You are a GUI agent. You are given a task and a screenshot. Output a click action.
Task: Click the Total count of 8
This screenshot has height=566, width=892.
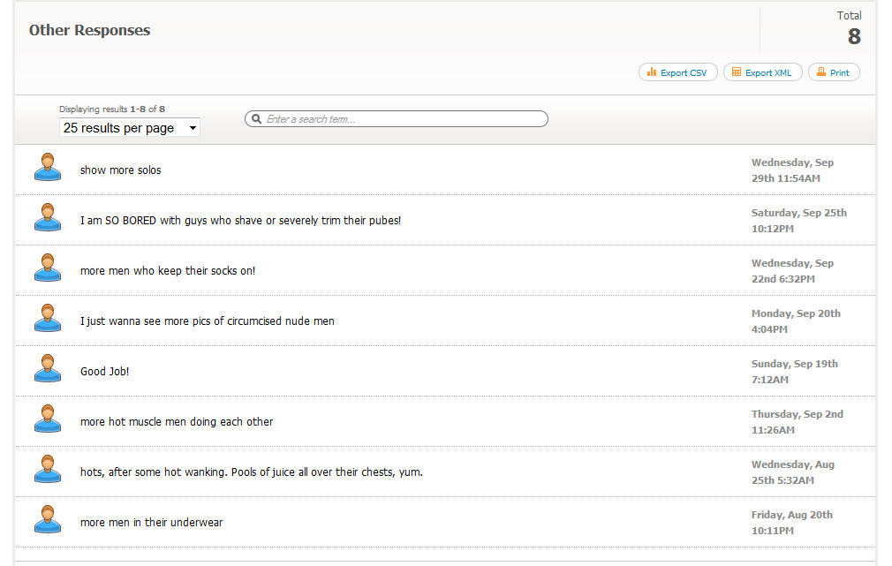(853, 36)
